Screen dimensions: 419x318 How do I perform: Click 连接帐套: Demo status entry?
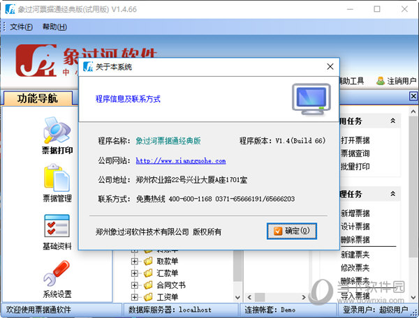[x=270, y=310]
